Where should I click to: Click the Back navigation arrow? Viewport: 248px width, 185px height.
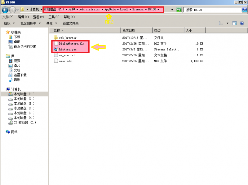5,10
